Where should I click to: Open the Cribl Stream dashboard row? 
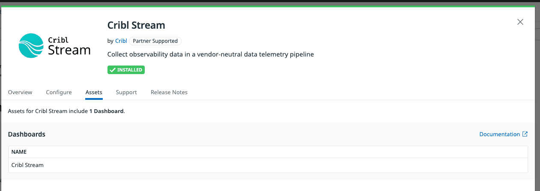[x=27, y=165]
